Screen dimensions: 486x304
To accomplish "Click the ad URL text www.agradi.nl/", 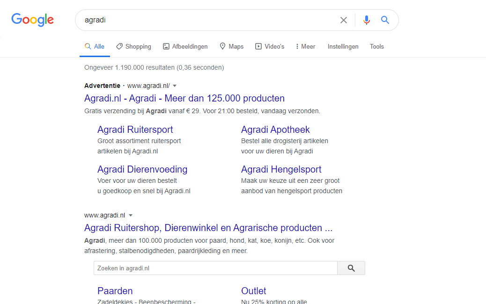I will [x=148, y=86].
